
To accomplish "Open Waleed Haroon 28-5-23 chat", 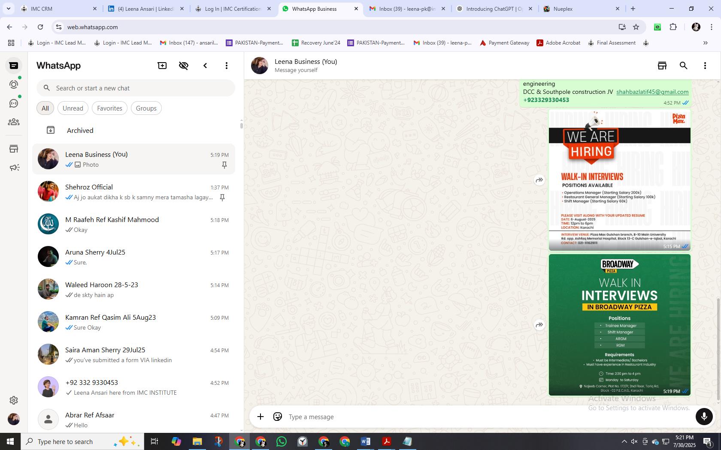I will 133,289.
